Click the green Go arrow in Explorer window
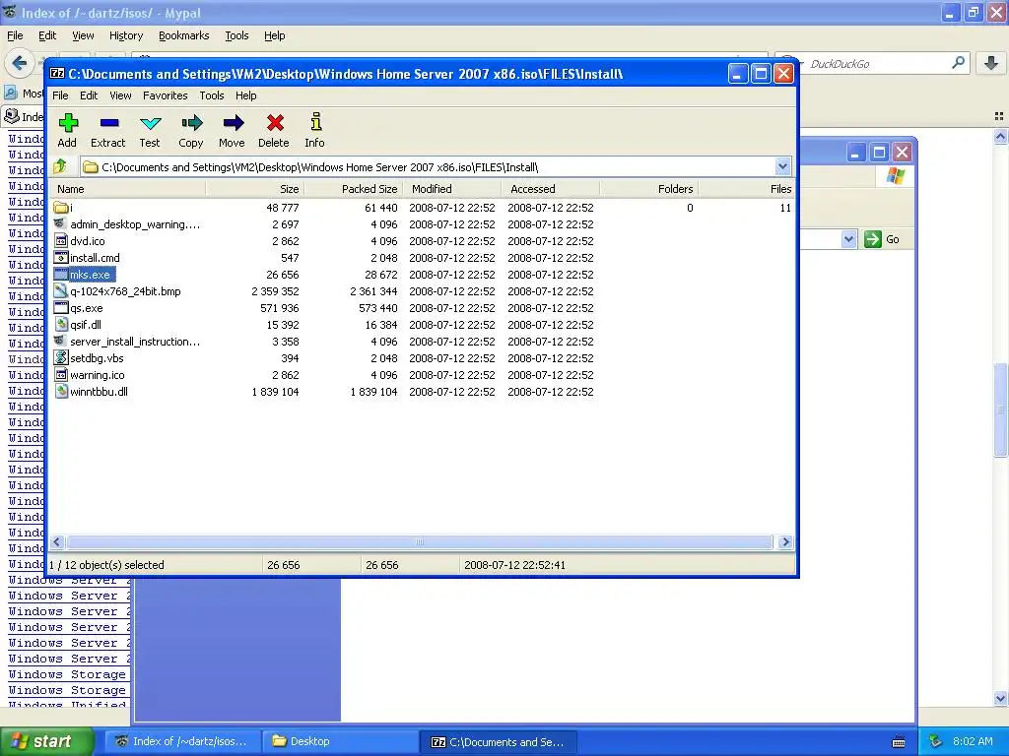 (x=873, y=239)
